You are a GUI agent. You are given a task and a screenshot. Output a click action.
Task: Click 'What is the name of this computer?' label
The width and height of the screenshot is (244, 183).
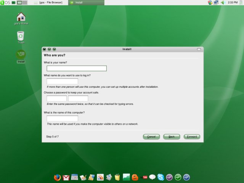coord(64,112)
